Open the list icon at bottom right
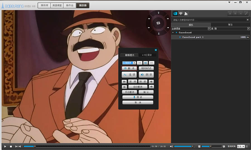This screenshot has height=150, width=251. (x=247, y=146)
